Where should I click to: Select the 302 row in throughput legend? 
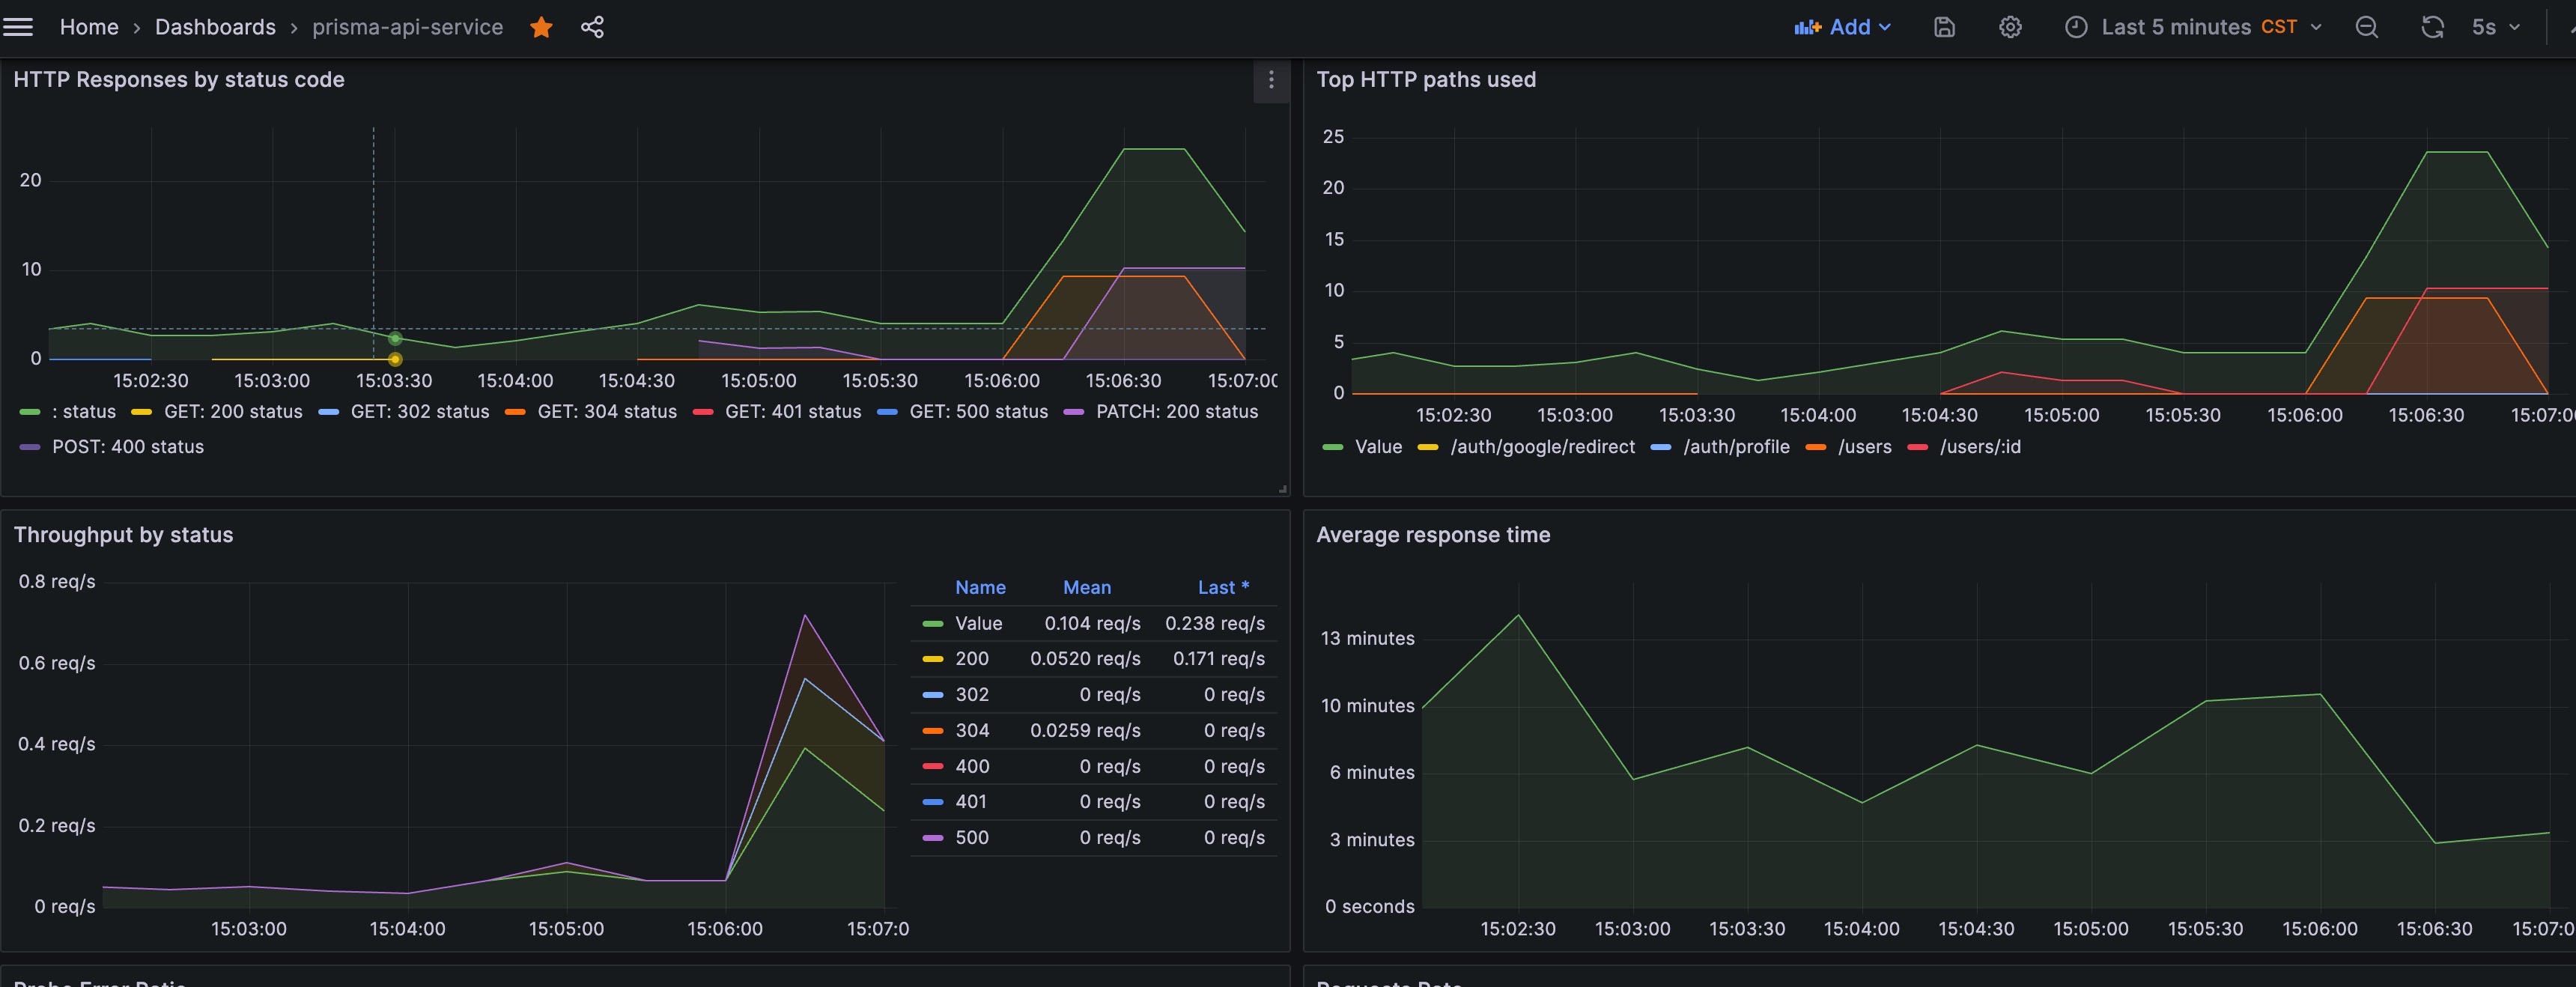click(x=1094, y=695)
